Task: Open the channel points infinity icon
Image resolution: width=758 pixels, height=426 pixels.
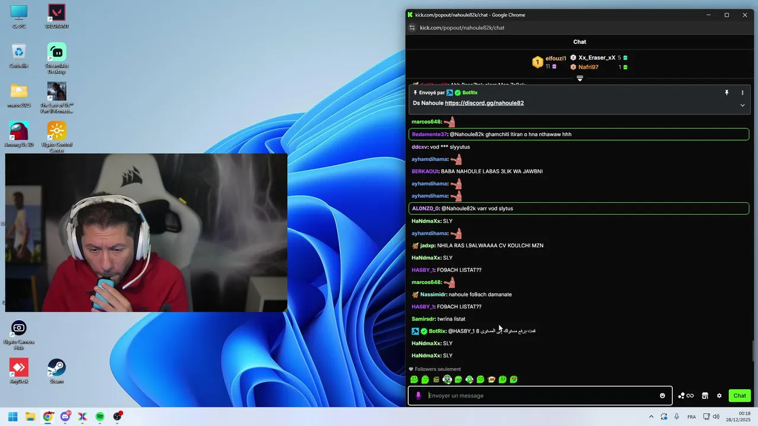Action: click(x=686, y=396)
